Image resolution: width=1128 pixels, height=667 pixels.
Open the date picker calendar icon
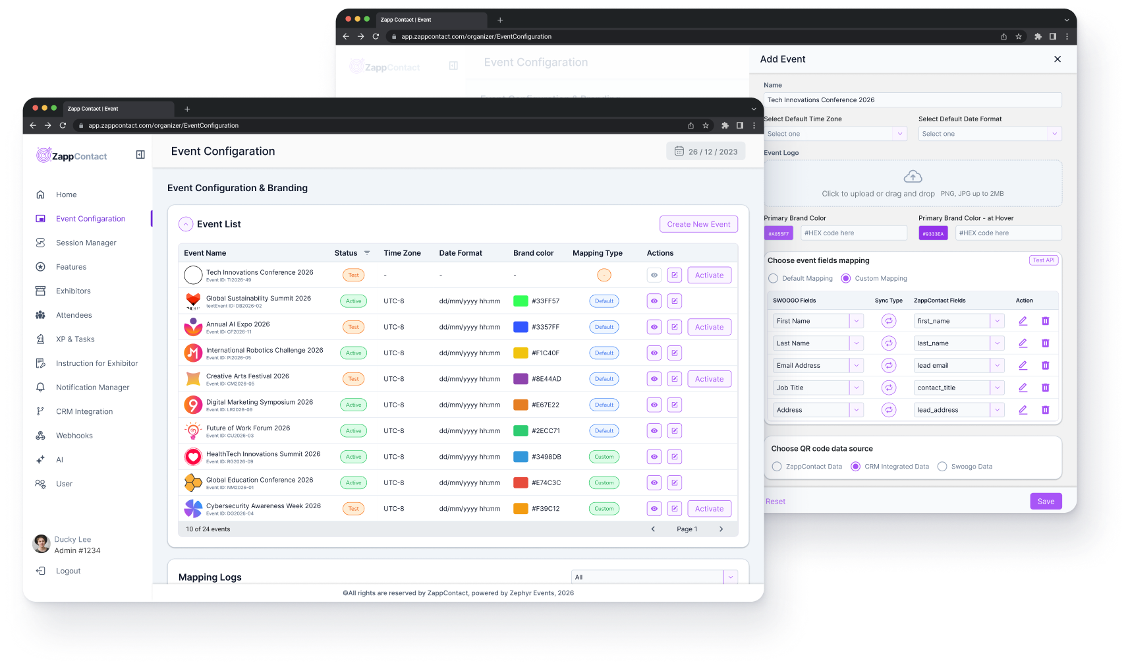pos(679,151)
